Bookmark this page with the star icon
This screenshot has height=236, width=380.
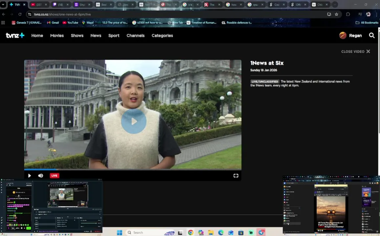(336, 14)
